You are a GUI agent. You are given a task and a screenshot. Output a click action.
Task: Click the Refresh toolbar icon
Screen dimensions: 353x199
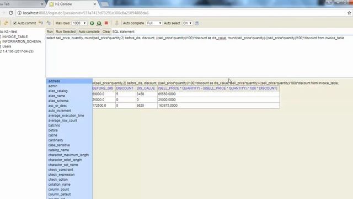click(x=6, y=23)
